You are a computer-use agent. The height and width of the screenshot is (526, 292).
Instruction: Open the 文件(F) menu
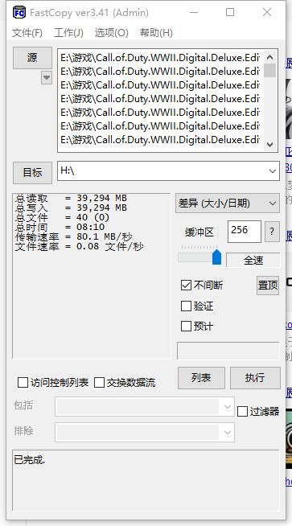tap(27, 32)
